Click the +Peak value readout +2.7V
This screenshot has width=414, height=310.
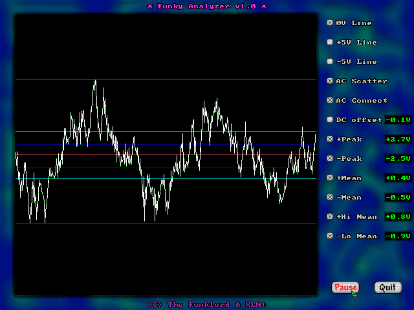(x=398, y=139)
